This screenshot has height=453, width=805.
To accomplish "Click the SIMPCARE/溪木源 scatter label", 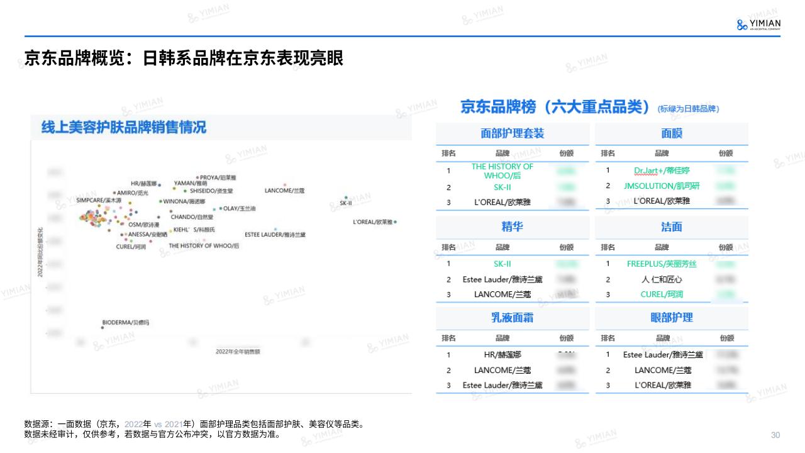I will point(99,200).
